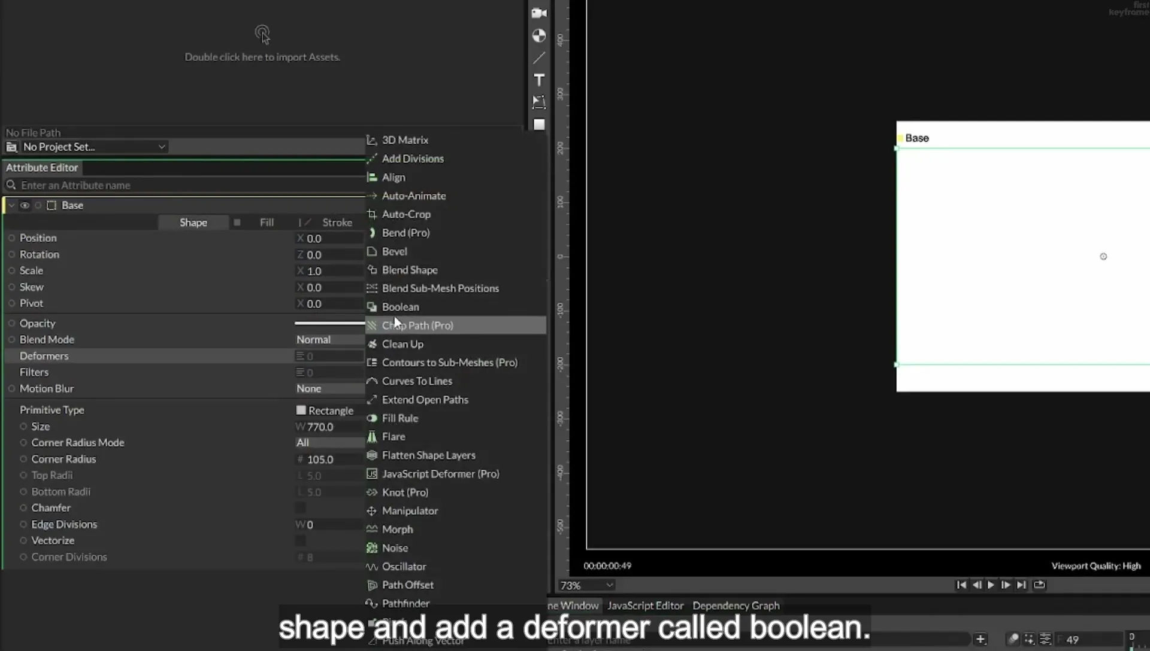Switch to the JavaScript Editor tab

[x=645, y=606]
